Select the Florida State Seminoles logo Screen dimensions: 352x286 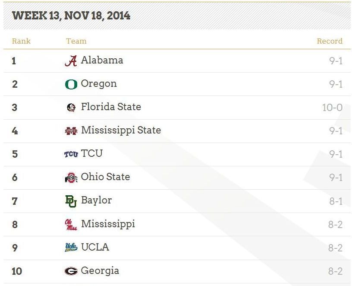point(71,108)
